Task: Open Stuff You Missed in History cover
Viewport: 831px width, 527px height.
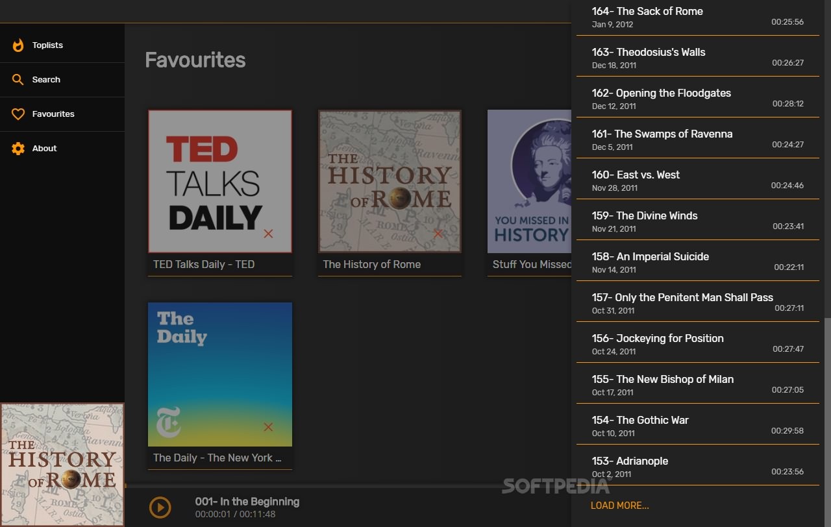Action: point(529,181)
